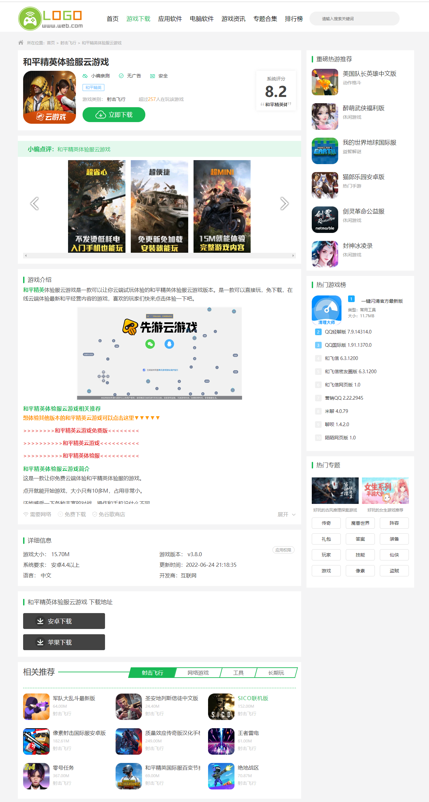Click 猫郎乐园安卓版 game icon
429x802 pixels.
325,185
